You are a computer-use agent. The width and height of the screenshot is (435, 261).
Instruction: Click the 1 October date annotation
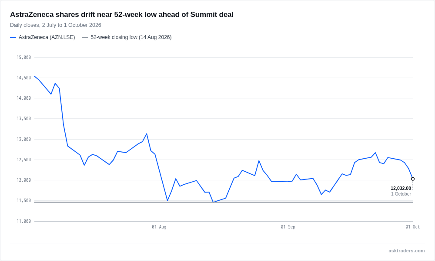[401, 194]
